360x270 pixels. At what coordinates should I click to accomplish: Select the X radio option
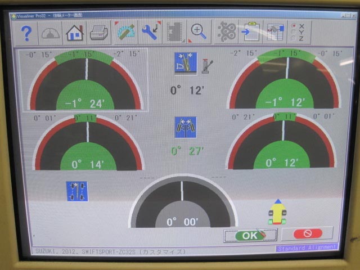coord(292,25)
